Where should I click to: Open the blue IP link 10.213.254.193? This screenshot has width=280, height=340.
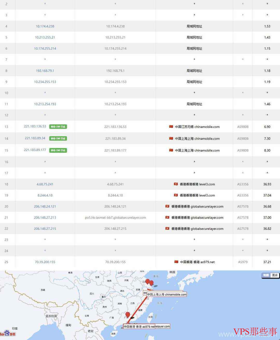click(x=45, y=104)
